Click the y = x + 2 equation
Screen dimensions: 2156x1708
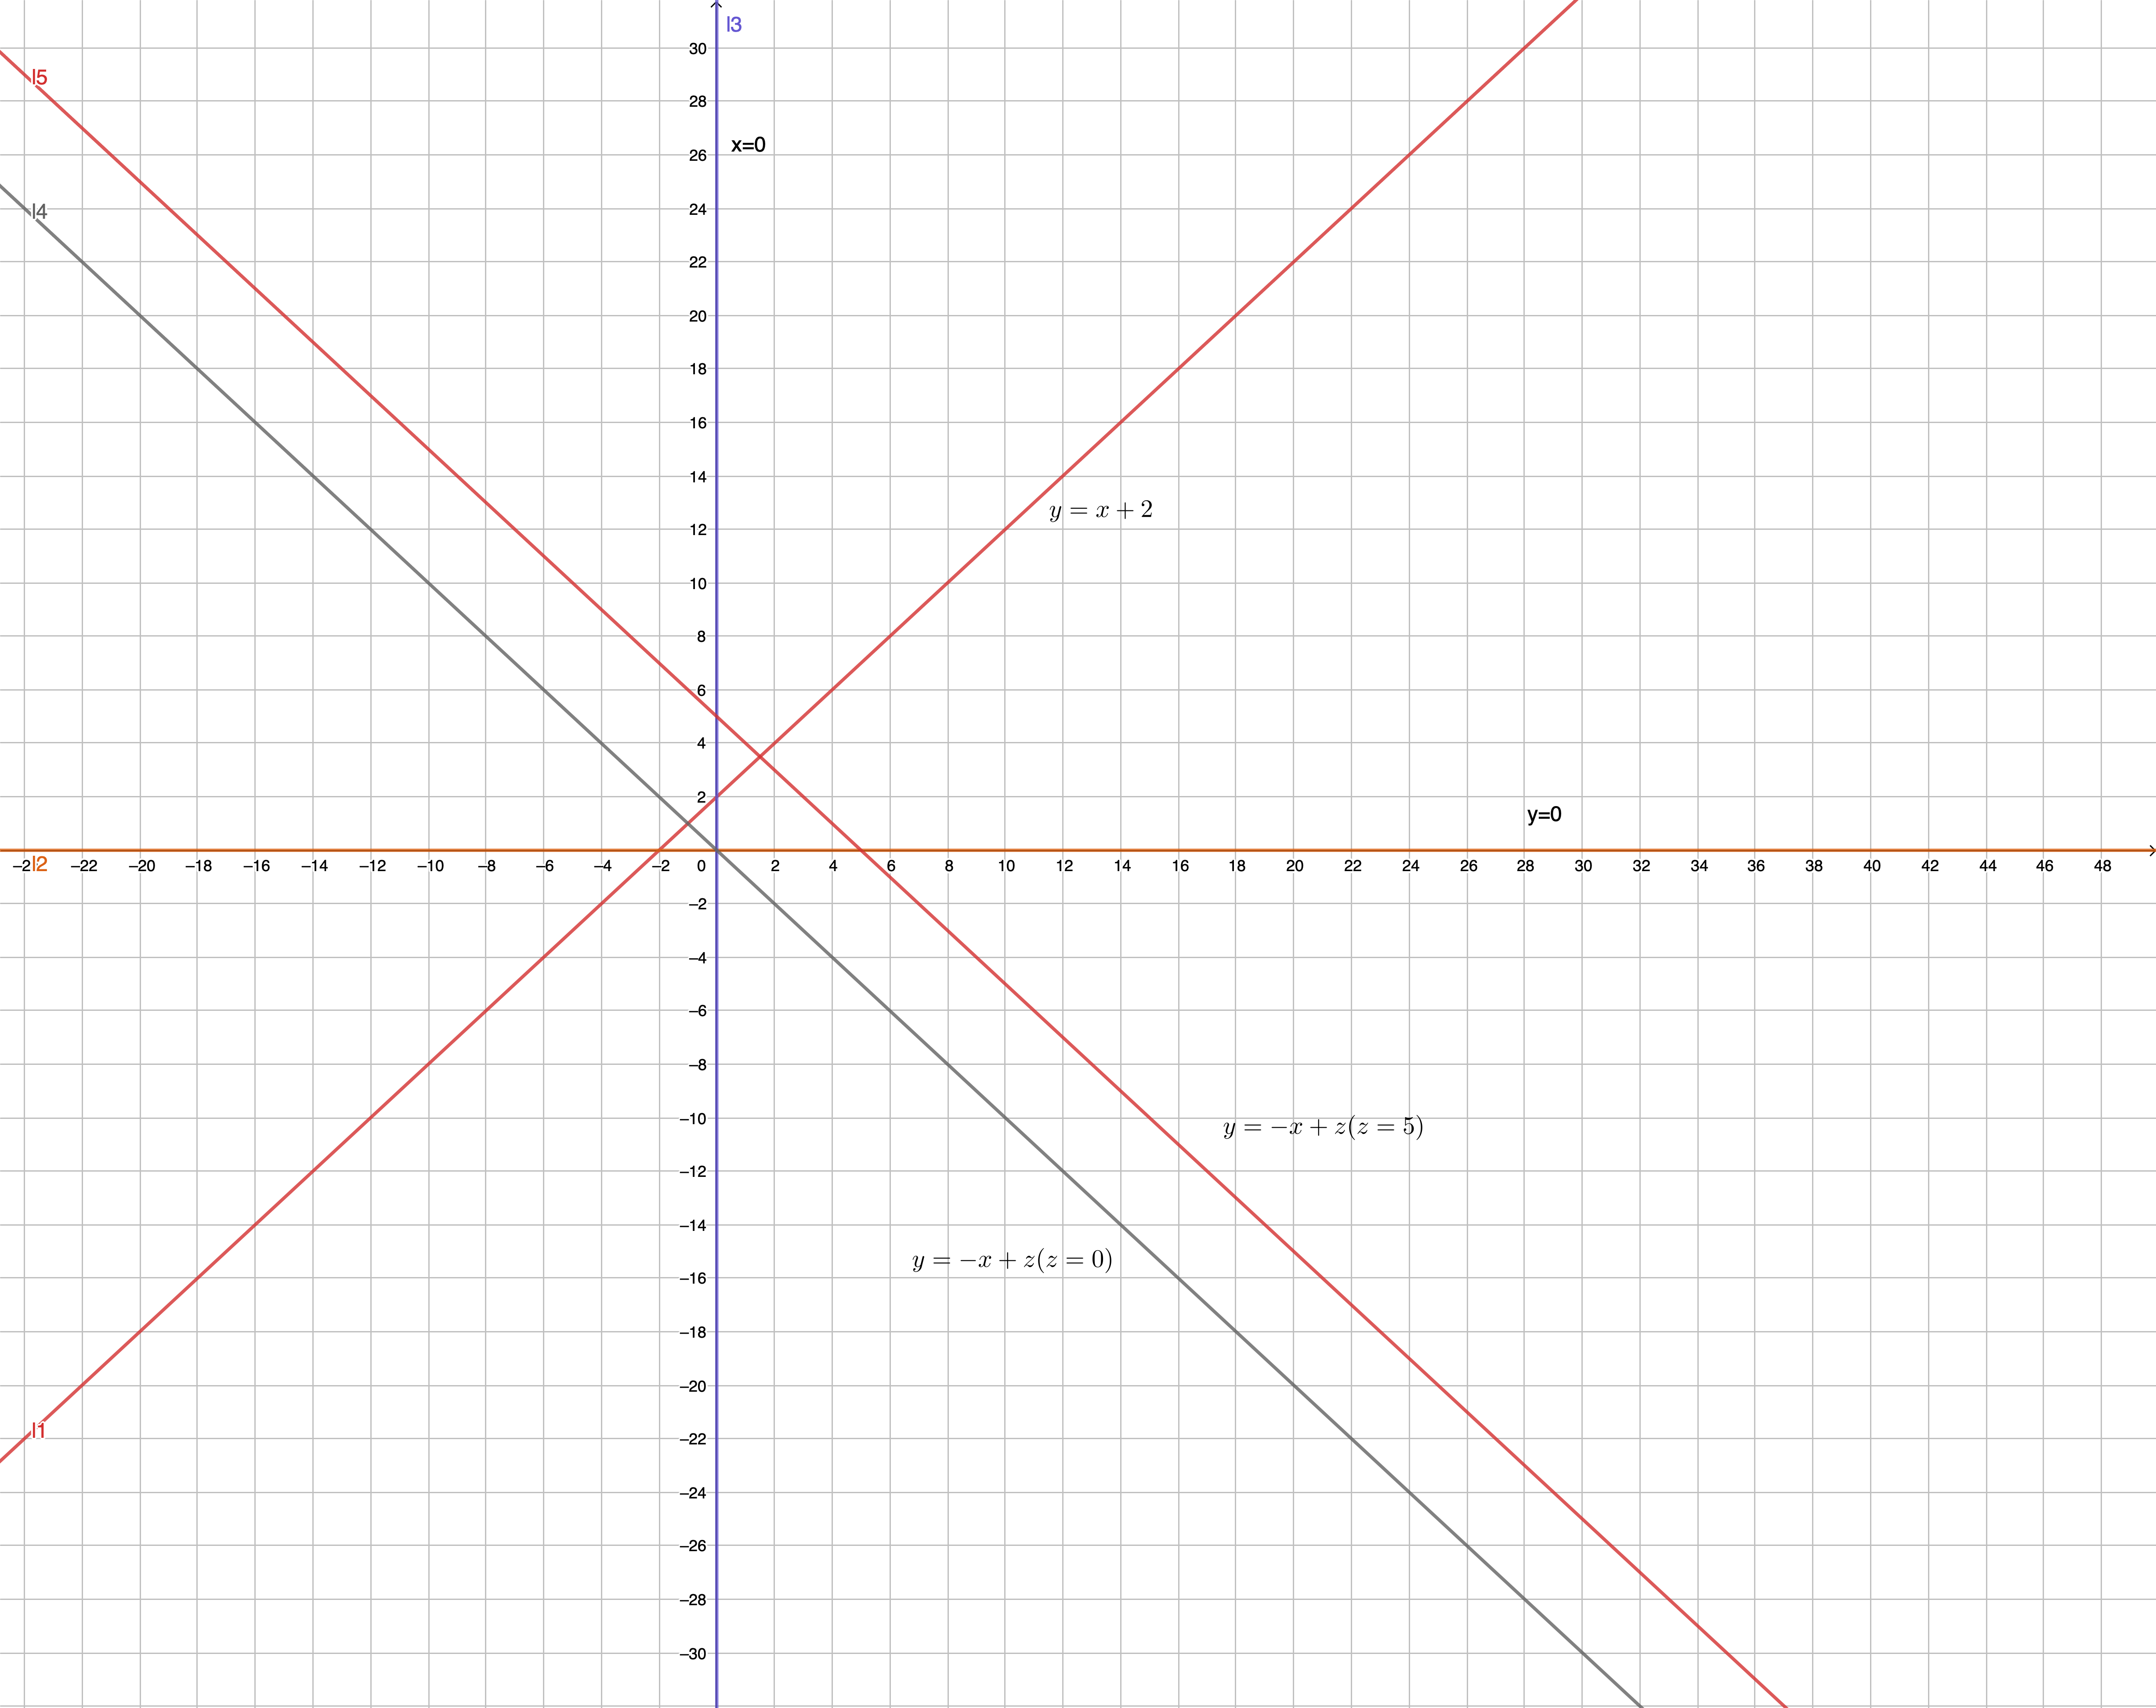(x=1100, y=511)
